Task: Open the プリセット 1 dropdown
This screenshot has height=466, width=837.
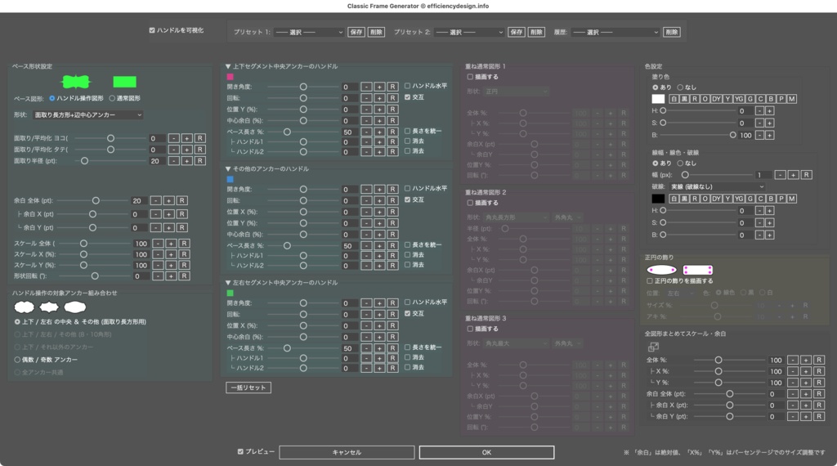Action: [309, 32]
